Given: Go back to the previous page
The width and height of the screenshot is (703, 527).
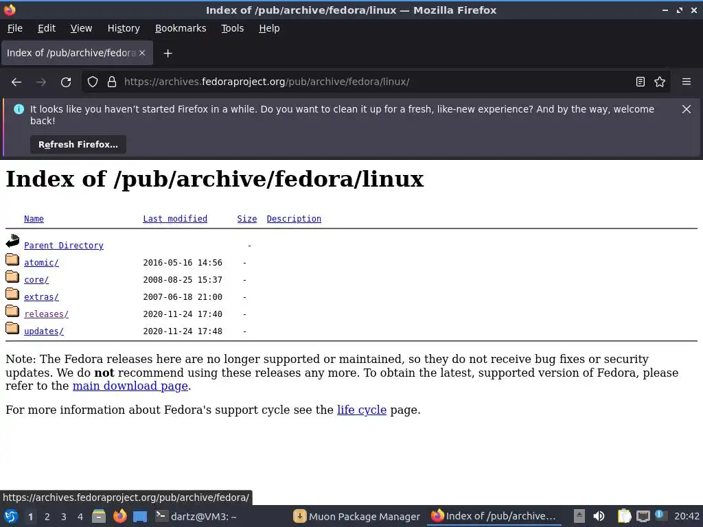Looking at the screenshot, I should 16,82.
